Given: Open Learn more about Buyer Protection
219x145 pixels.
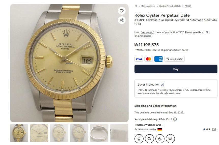Looking at the screenshot, I should tap(174, 93).
